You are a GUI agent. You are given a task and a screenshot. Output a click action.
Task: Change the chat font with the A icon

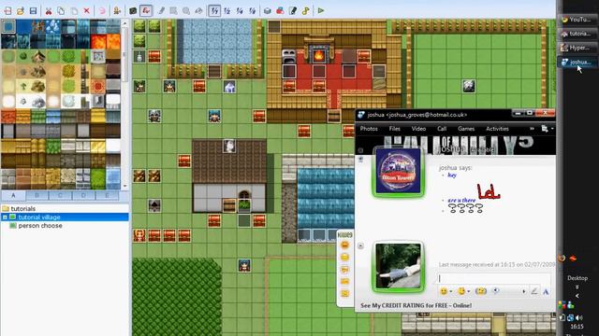click(546, 292)
